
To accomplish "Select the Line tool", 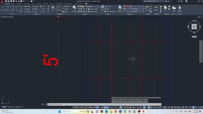I will click(2, 8).
